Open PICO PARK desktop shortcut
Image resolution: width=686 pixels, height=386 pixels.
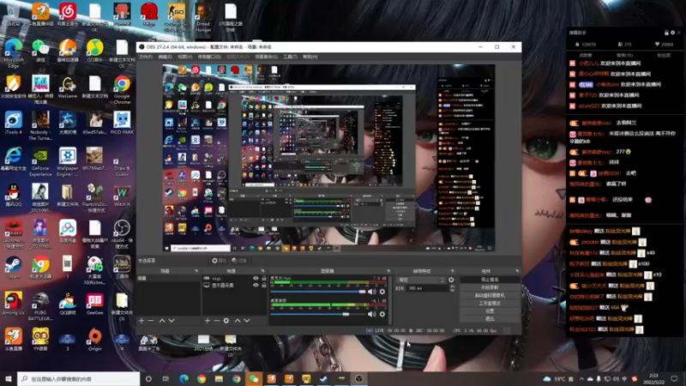122,123
